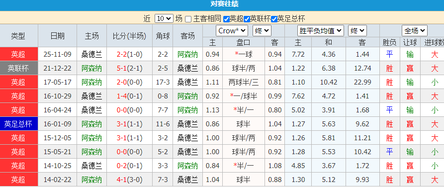Click the 英足总杯 type cell for 16-01-09

coord(19,124)
